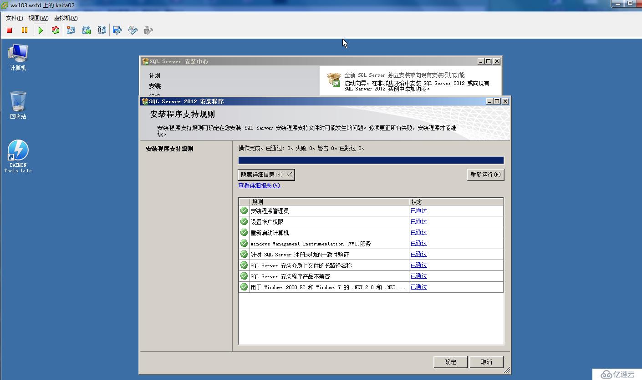Click green check icon for 设置帐户权限

tap(244, 221)
